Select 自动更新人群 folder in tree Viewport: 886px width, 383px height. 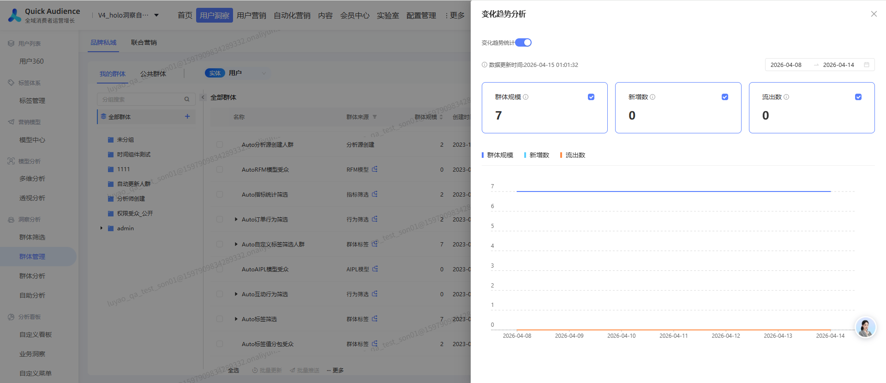click(x=133, y=184)
